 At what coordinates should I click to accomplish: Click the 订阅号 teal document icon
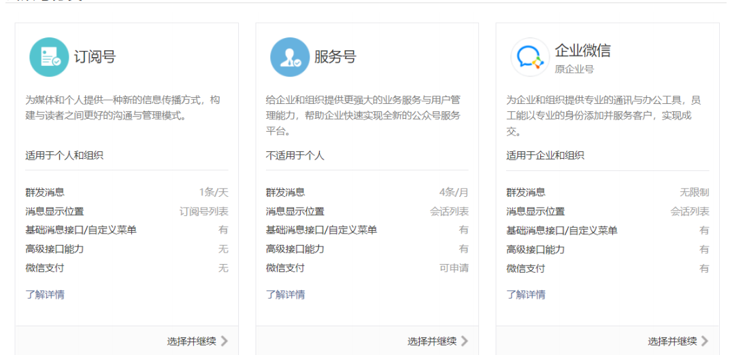[x=49, y=57]
